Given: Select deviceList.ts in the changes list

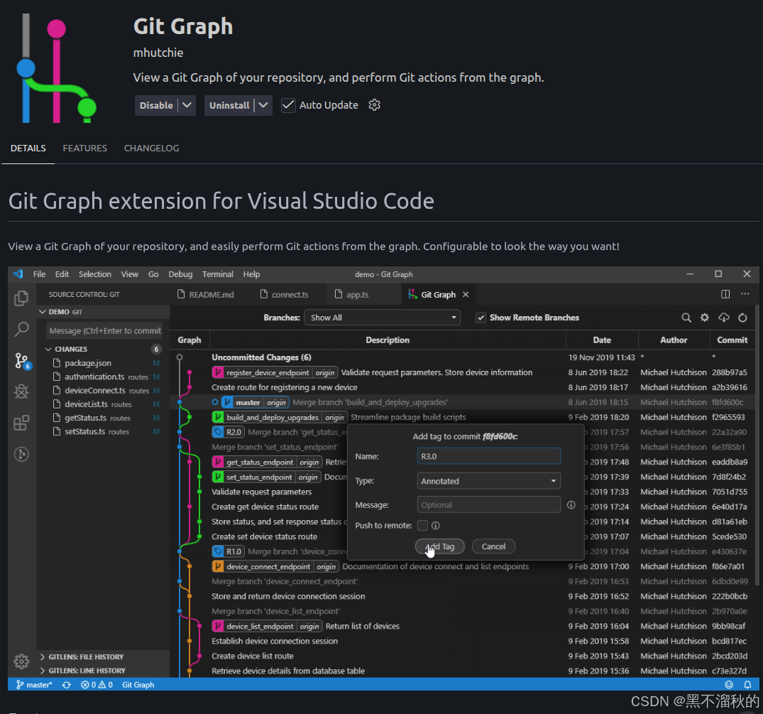Looking at the screenshot, I should coord(103,404).
